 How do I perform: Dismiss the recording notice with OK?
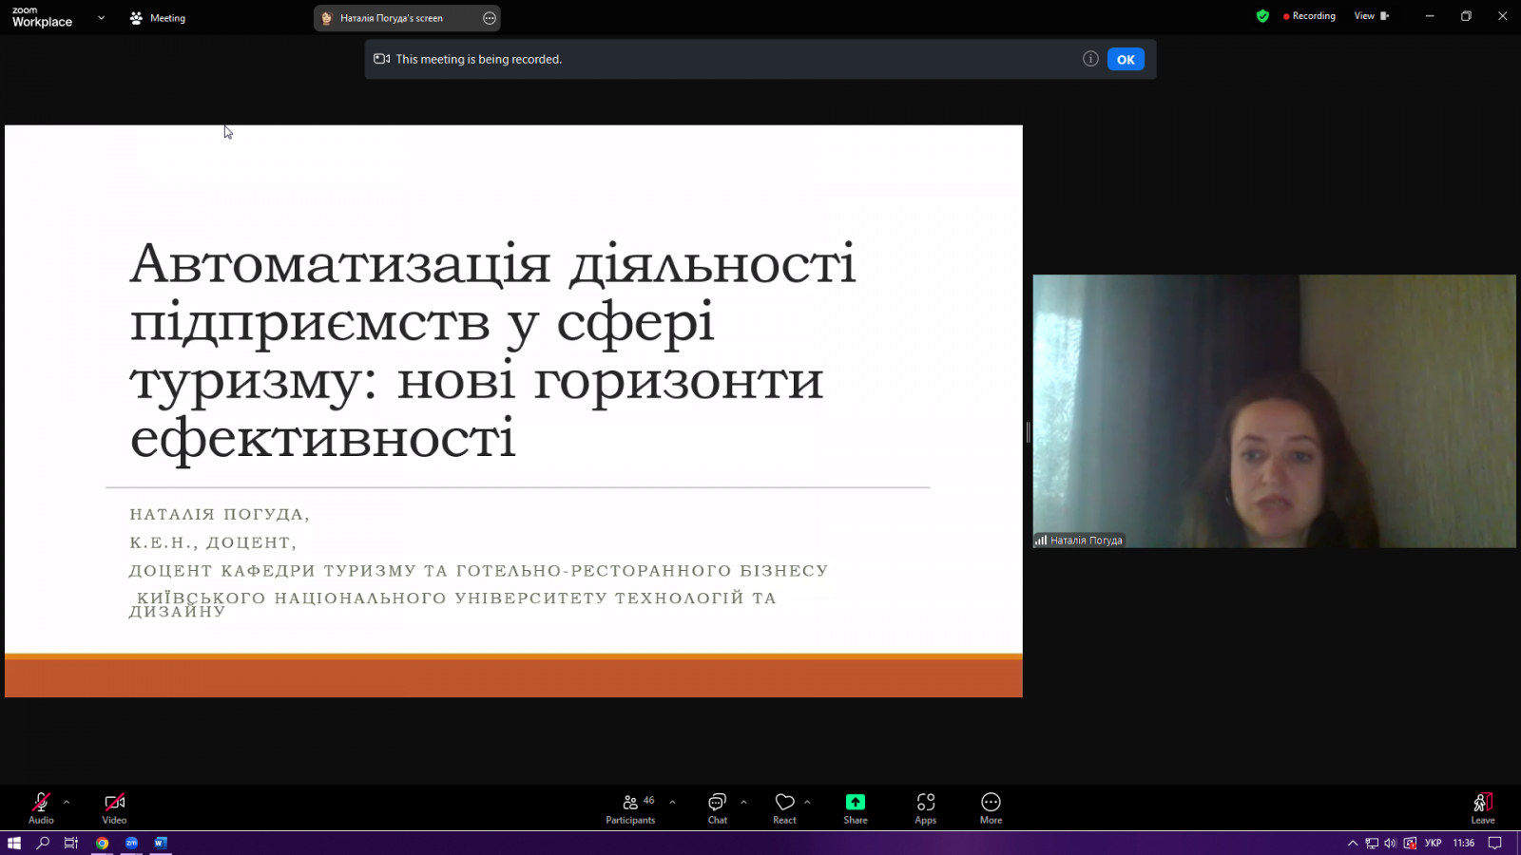[1126, 59]
